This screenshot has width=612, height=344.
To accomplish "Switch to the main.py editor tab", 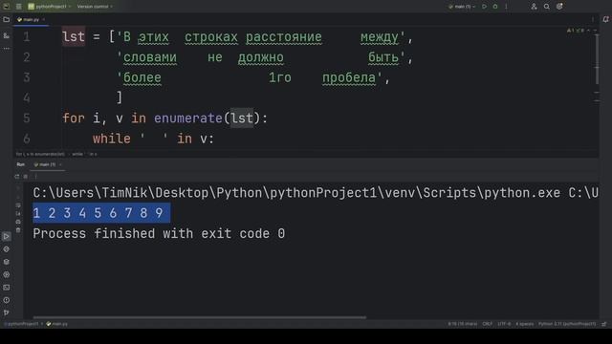I will [31, 19].
